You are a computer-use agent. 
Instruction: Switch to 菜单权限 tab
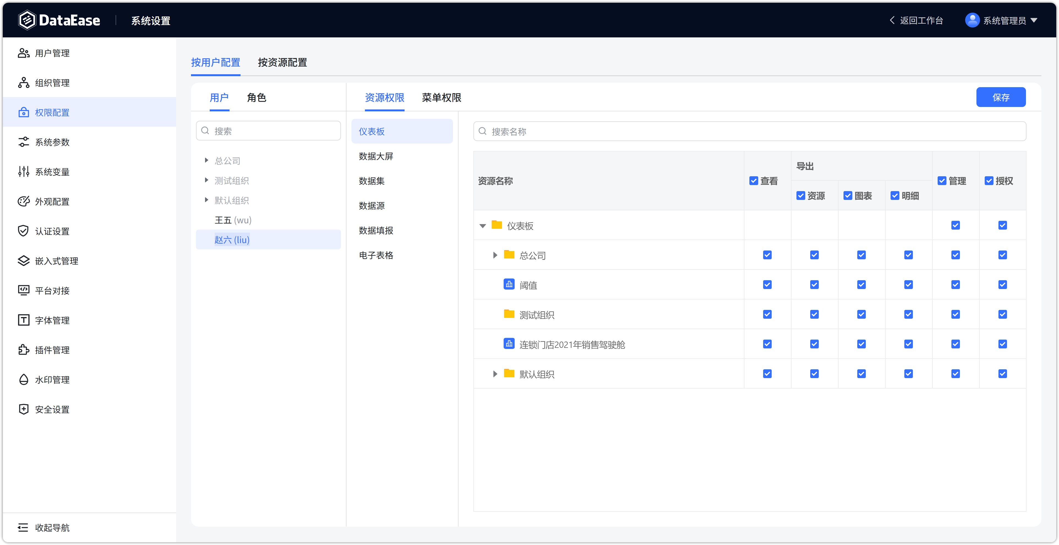pos(441,97)
